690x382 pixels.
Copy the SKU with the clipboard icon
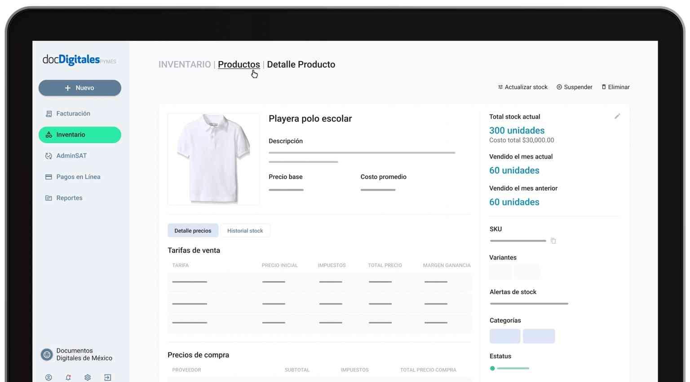pos(553,241)
